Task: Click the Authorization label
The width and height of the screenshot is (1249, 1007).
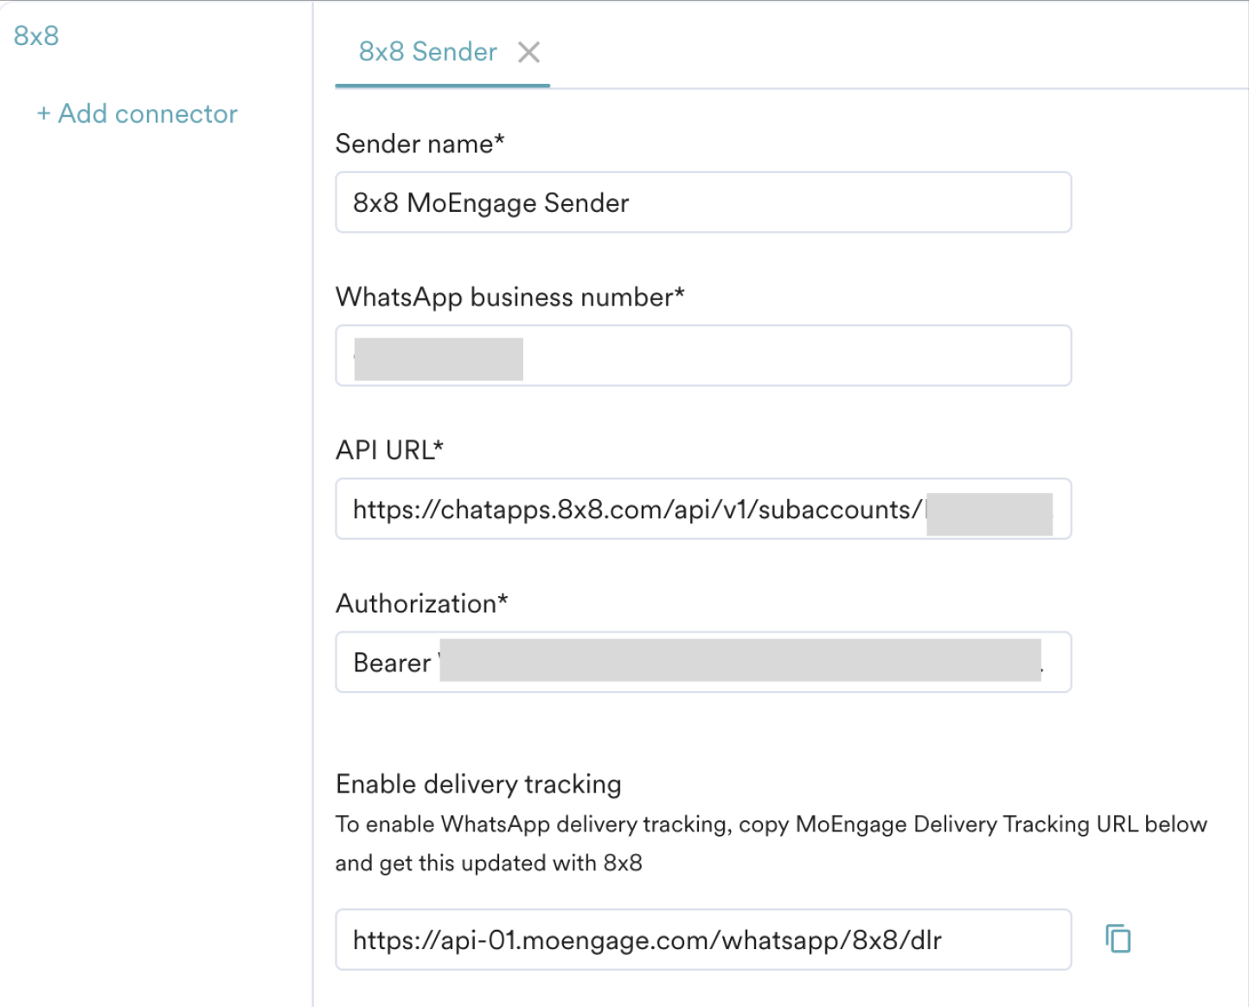Action: [x=421, y=603]
